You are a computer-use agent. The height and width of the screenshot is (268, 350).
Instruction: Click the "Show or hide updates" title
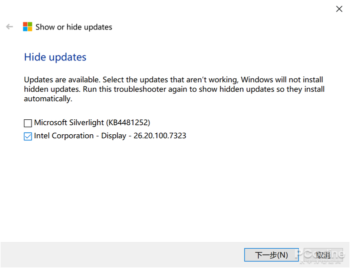point(74,27)
